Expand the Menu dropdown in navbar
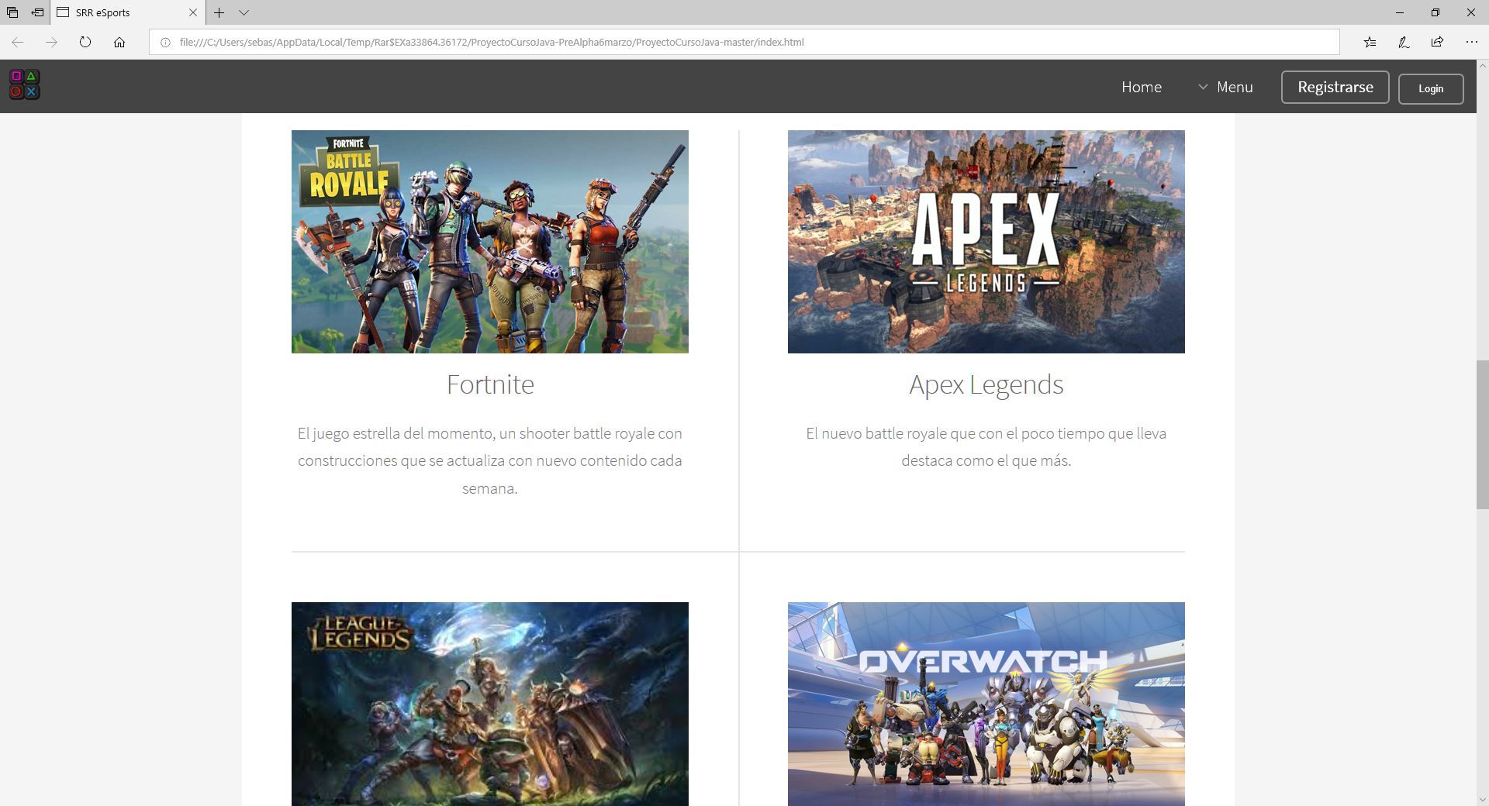 [1225, 87]
